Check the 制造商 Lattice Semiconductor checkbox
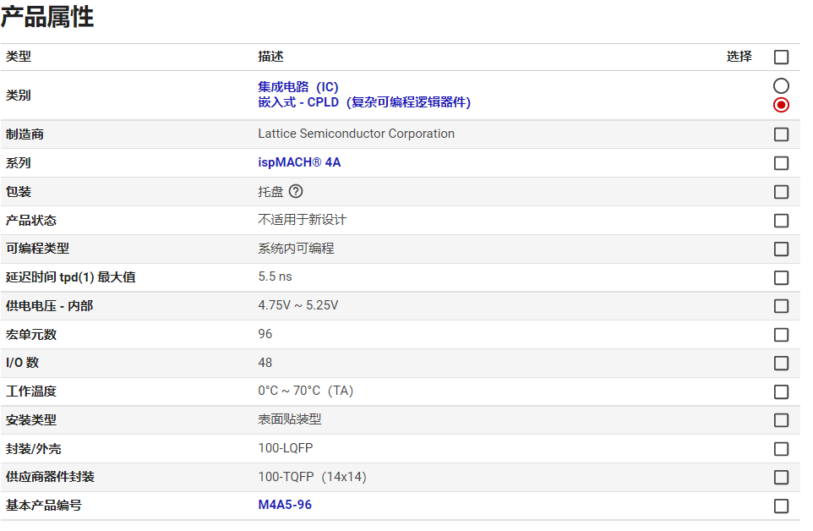This screenshot has height=531, width=813. click(781, 134)
